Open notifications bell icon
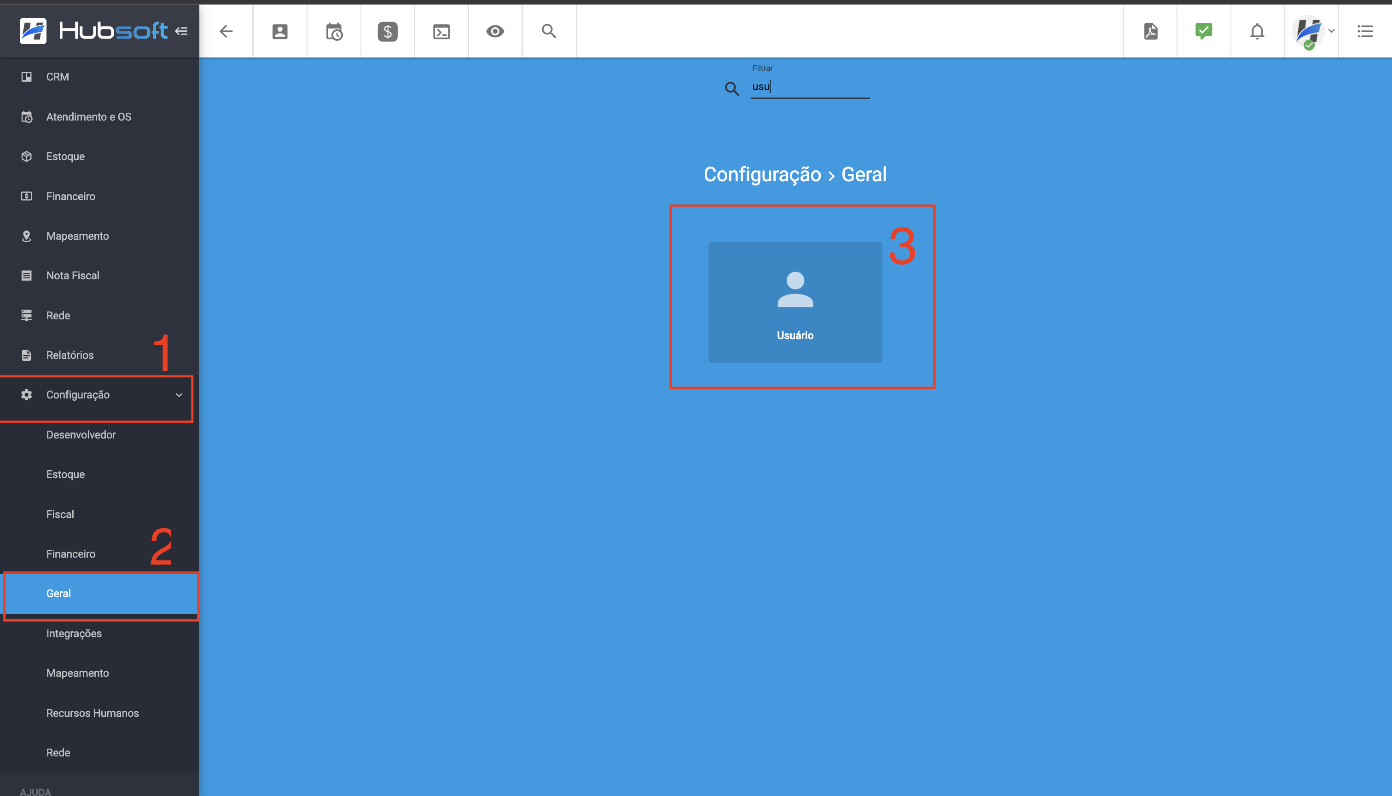This screenshot has height=796, width=1392. click(1258, 31)
